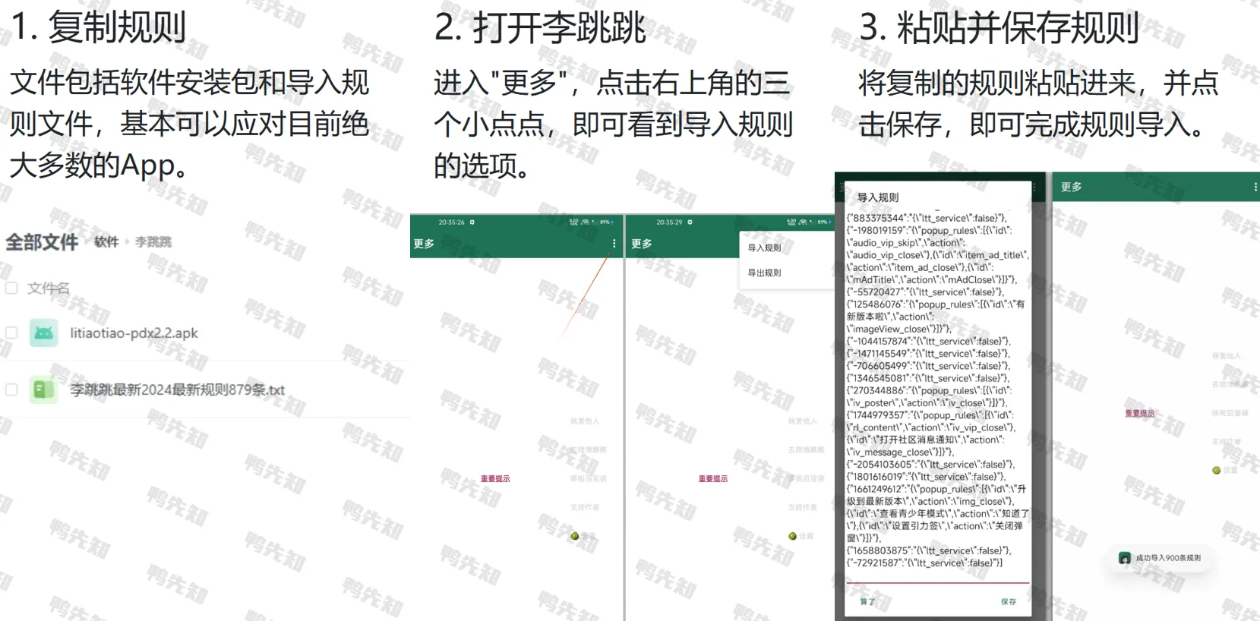1260x621 pixels.
Task: Tap the WiFi status icon on the 20:35:26 screen
Action: (586, 222)
